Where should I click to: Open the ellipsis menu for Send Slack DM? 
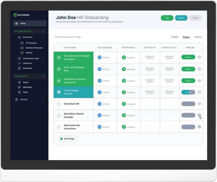coord(199,104)
